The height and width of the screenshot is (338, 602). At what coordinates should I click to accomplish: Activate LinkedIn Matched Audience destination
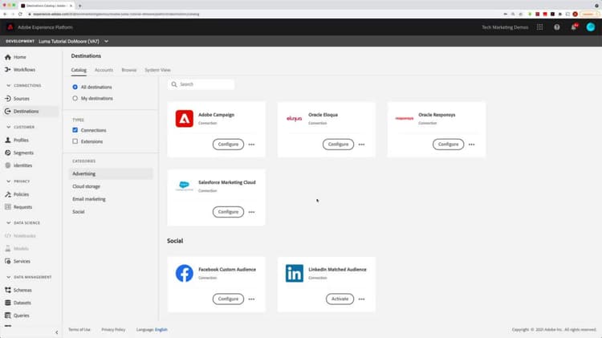click(x=340, y=299)
